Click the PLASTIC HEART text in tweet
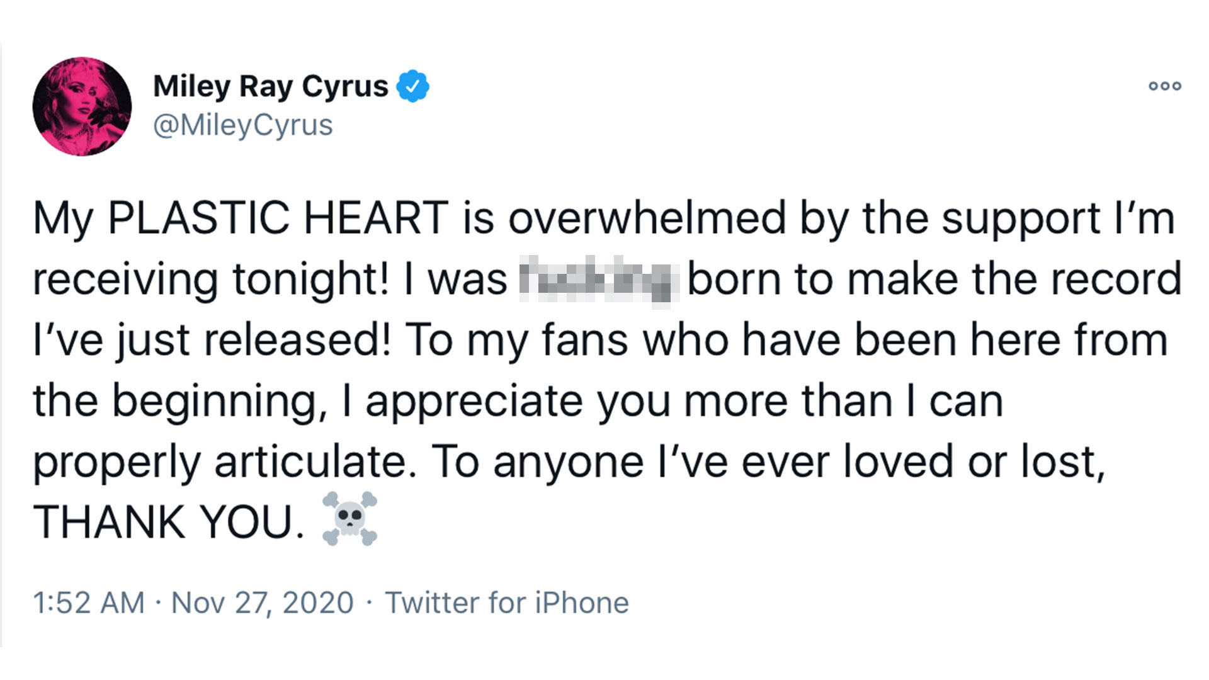Screen dimensions: 1209x680 (278, 218)
